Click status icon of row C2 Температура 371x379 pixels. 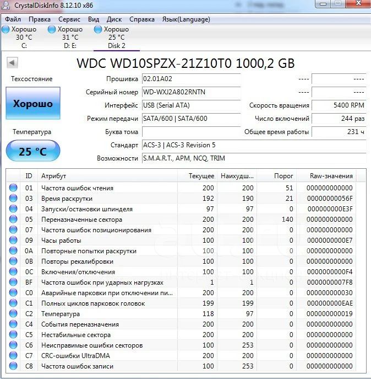point(13,313)
